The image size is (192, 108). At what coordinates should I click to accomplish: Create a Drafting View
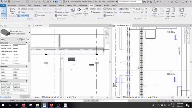[x=110, y=9]
